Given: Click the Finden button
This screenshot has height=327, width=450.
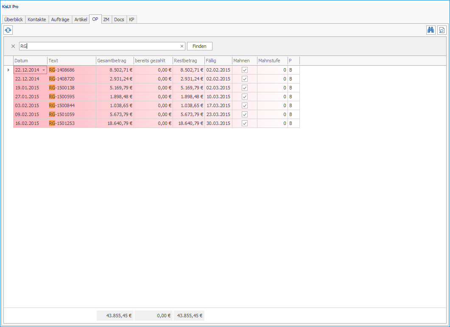Looking at the screenshot, I should point(199,46).
